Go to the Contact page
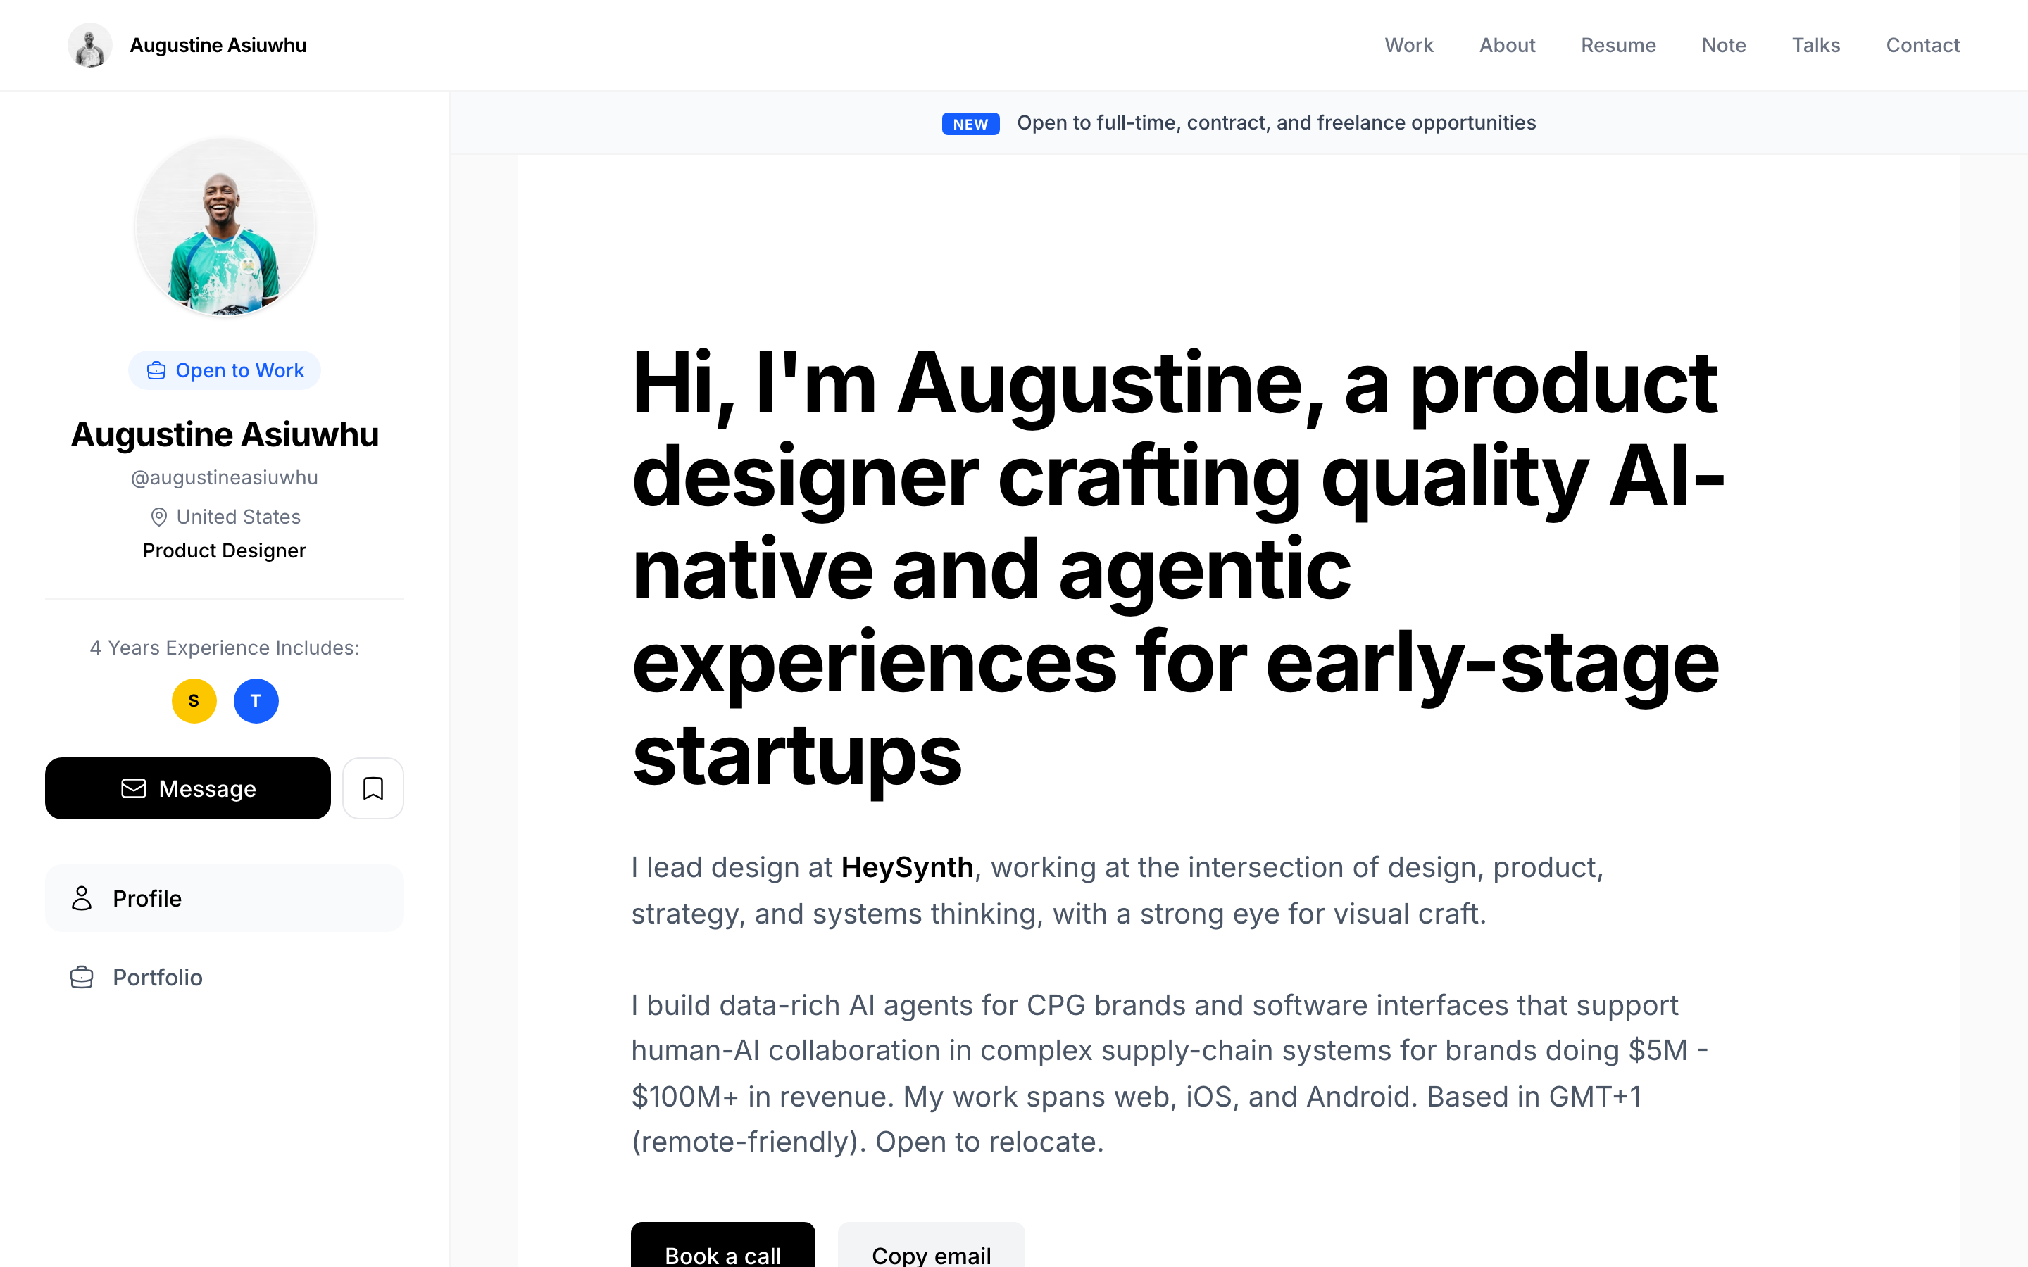This screenshot has width=2028, height=1267. 1922,45
